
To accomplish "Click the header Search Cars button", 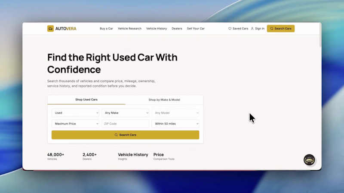I will point(281,29).
